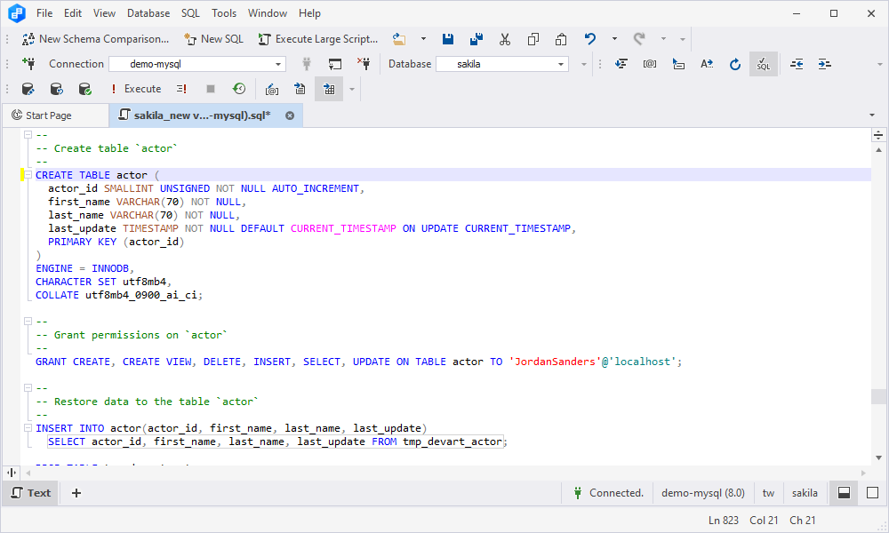Open the undo history dropdown arrow
The width and height of the screenshot is (889, 533).
[614, 38]
